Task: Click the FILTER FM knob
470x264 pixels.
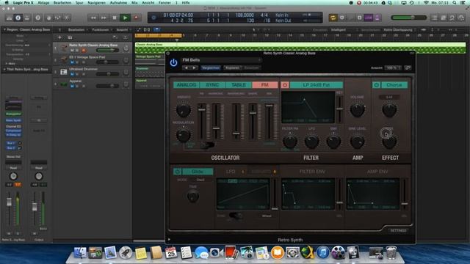Action: (290, 142)
